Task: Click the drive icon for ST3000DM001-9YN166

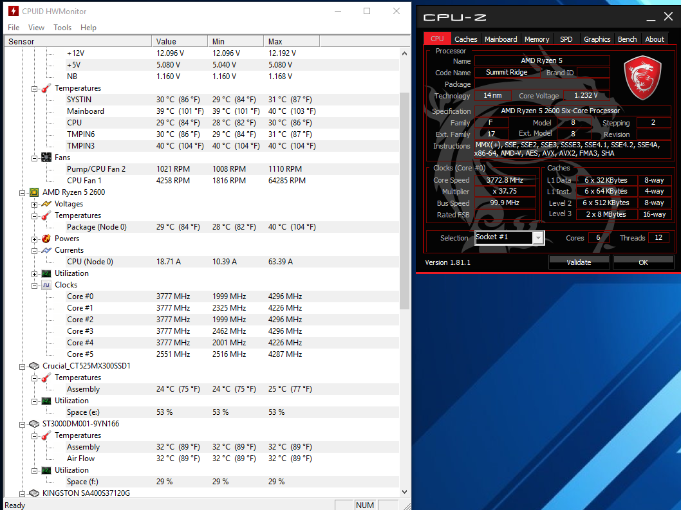Action: 34,424
